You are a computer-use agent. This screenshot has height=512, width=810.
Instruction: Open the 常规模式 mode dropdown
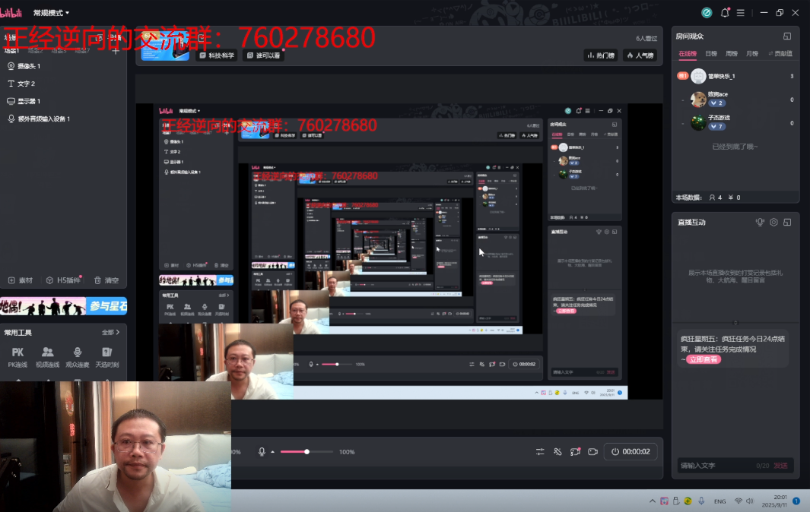tap(51, 13)
